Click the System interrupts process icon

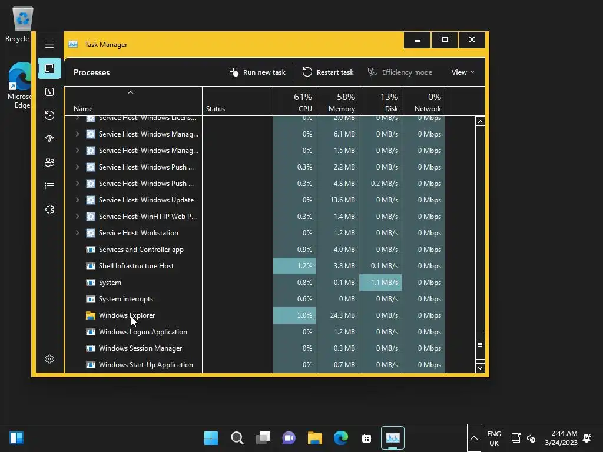[90, 299]
